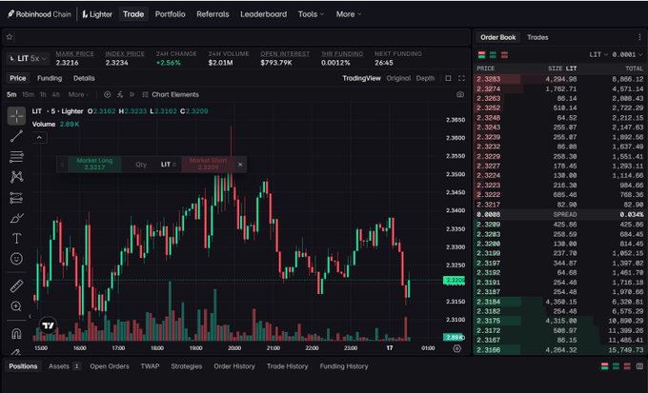Screen dimensions: 648x393
Task: Open the Fibonacci horizontal lines tool
Action: 16,156
